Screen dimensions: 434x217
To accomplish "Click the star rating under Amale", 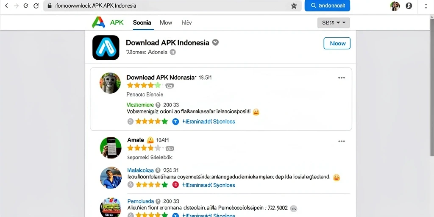I will pyautogui.click(x=144, y=148).
